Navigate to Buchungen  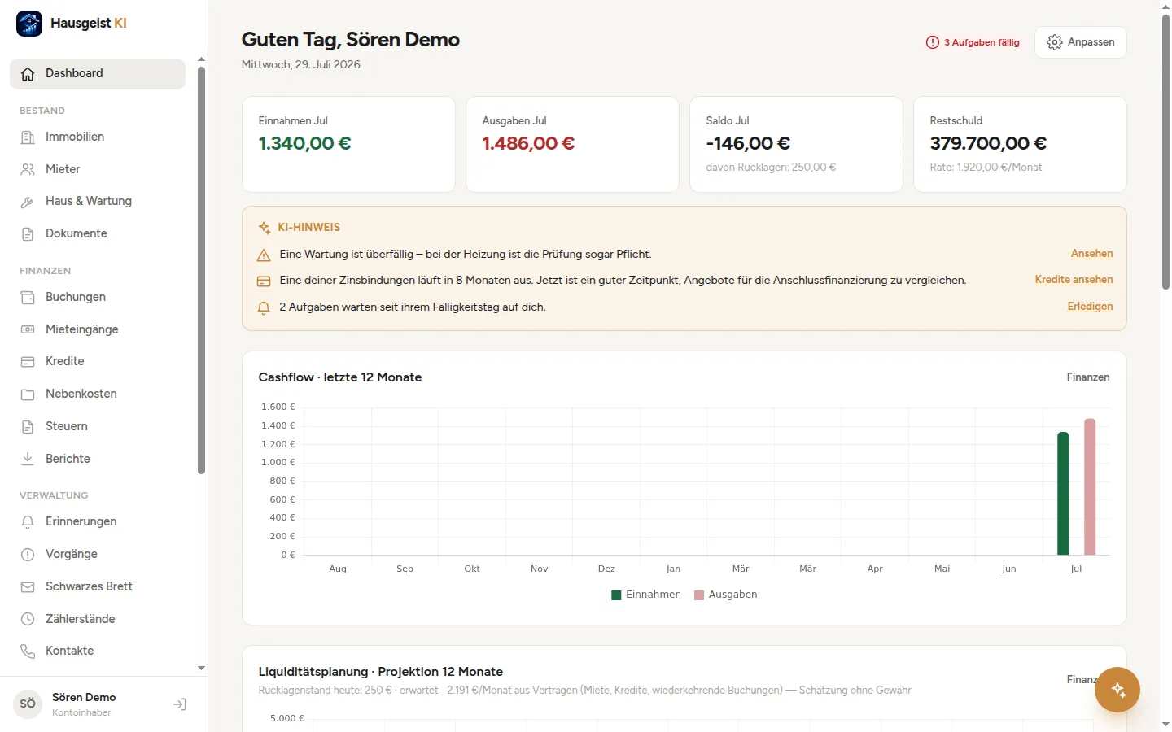point(98,298)
